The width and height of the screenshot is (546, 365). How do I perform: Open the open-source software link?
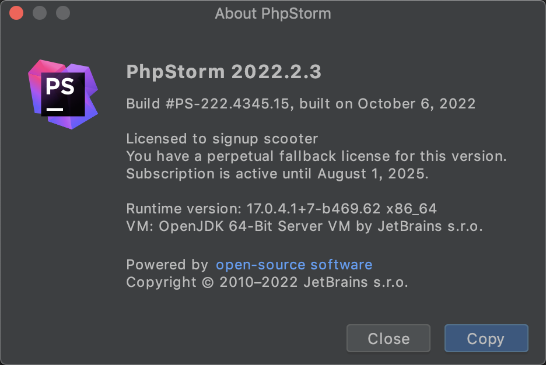294,265
